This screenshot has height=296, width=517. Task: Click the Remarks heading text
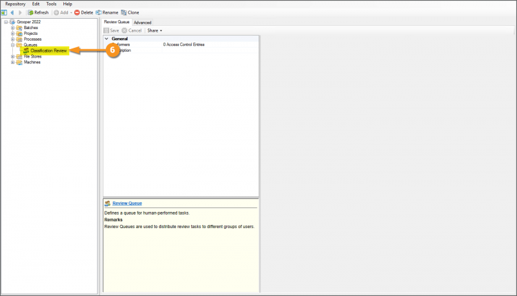[114, 220]
